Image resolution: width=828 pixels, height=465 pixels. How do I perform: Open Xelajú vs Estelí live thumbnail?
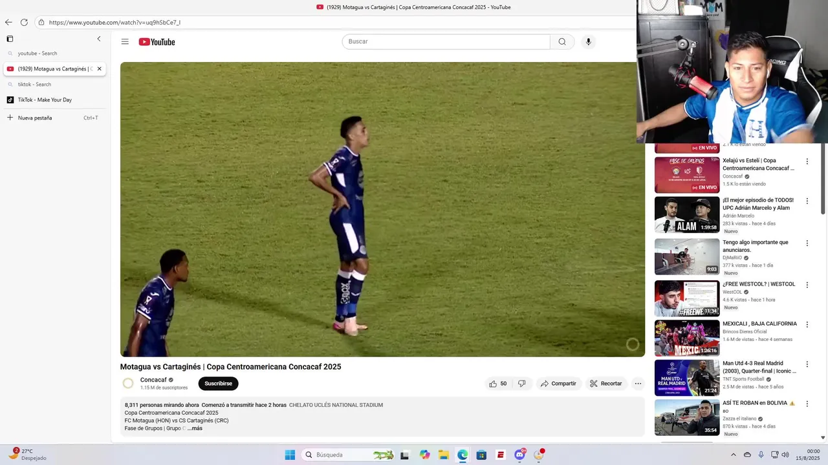(x=687, y=174)
